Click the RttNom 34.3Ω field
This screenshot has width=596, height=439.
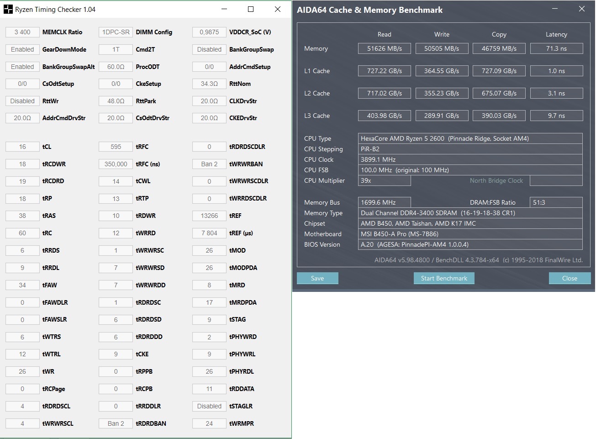[x=209, y=84]
